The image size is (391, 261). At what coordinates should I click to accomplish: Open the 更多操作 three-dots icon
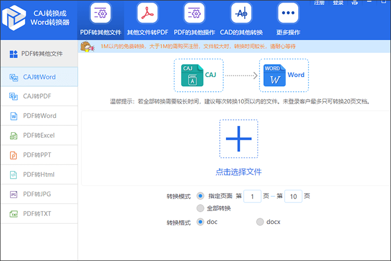pyautogui.click(x=288, y=13)
